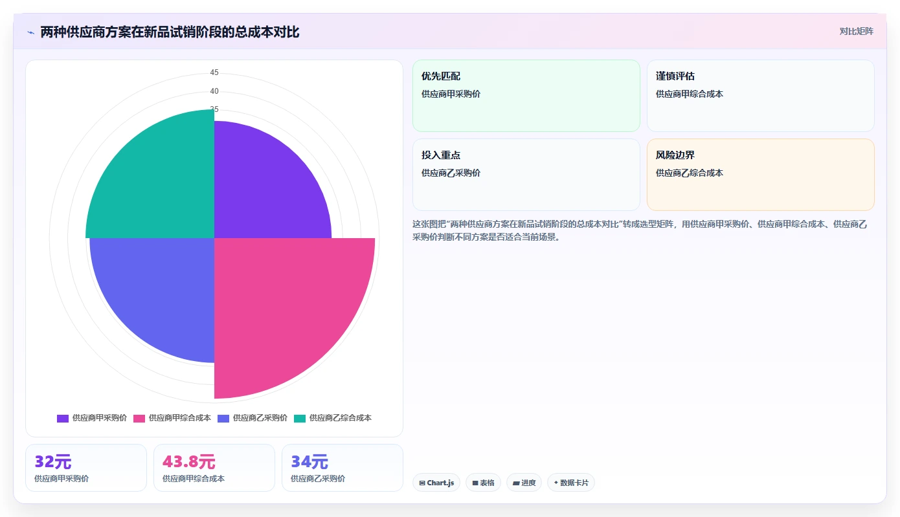The image size is (900, 517).
Task: Click the 进度 tag chip
Action: click(524, 483)
